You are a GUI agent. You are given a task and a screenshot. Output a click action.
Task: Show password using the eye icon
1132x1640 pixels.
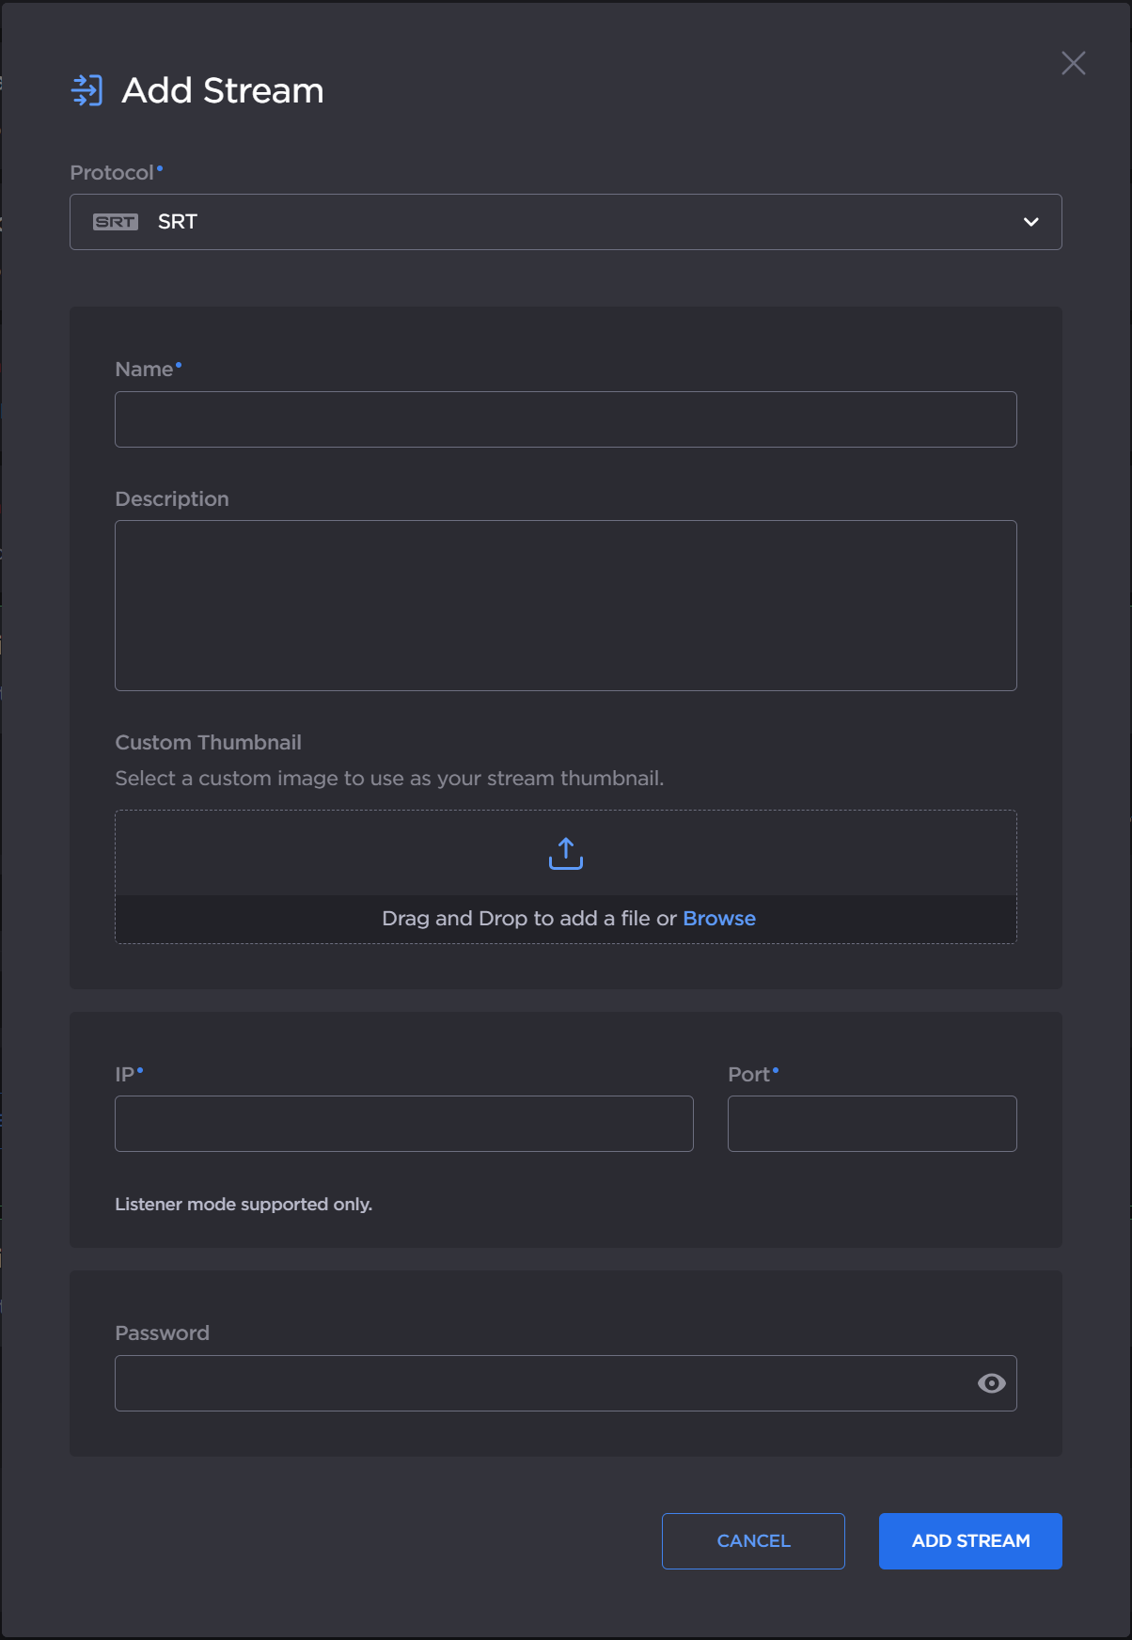[x=991, y=1383]
